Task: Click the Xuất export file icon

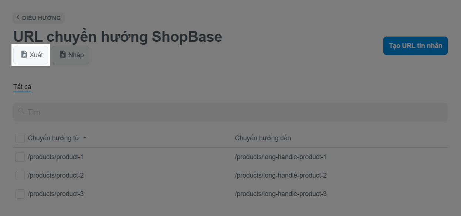Action: pyautogui.click(x=24, y=55)
